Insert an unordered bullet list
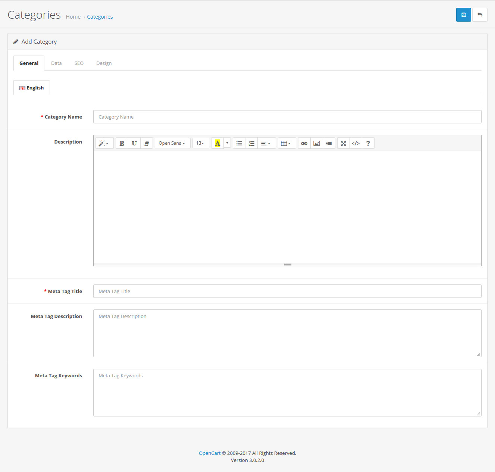495x472 pixels. pyautogui.click(x=239, y=143)
